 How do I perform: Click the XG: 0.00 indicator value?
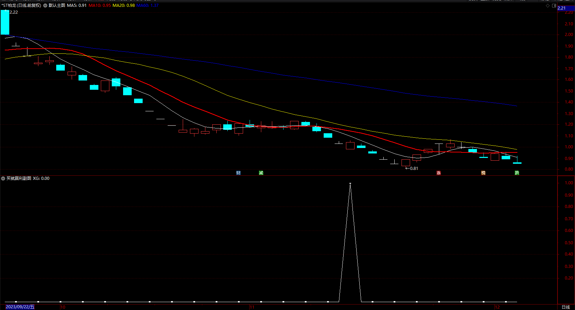pos(41,178)
